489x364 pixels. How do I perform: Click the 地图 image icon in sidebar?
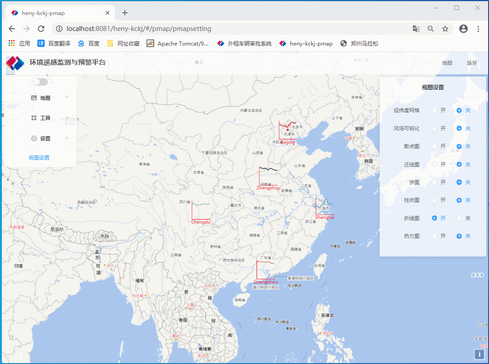pyautogui.click(x=34, y=98)
